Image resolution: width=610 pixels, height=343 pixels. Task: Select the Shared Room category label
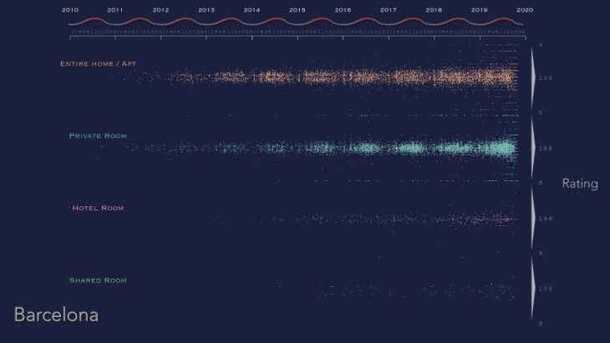[98, 280]
